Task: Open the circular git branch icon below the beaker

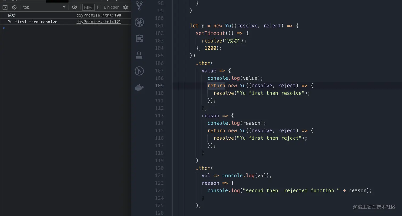Action: coord(139,71)
